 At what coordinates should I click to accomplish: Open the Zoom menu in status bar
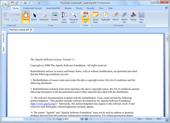150,119
